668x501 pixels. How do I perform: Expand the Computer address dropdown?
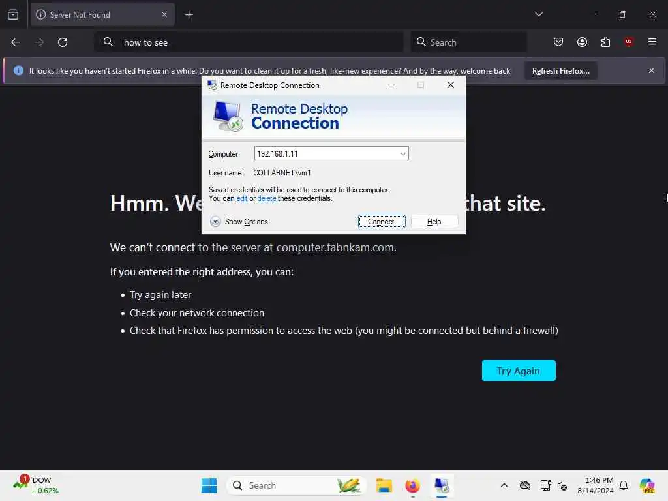[402, 154]
